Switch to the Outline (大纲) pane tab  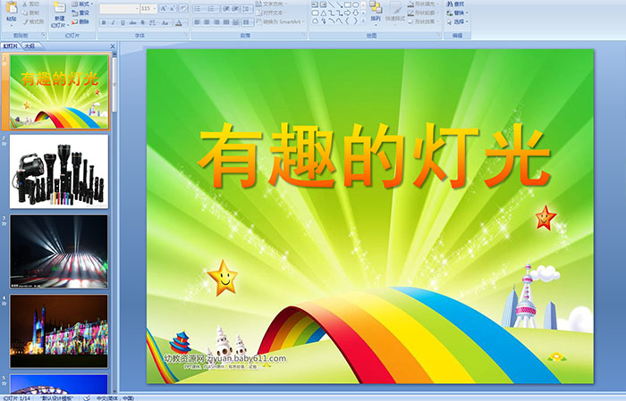[x=30, y=46]
